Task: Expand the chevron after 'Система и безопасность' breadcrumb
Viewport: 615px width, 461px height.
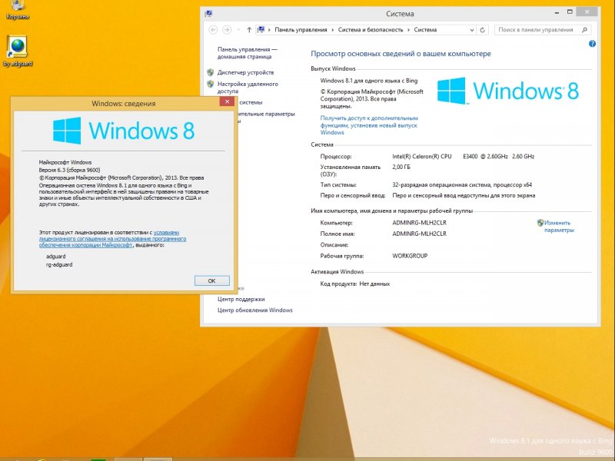Action: [409, 30]
